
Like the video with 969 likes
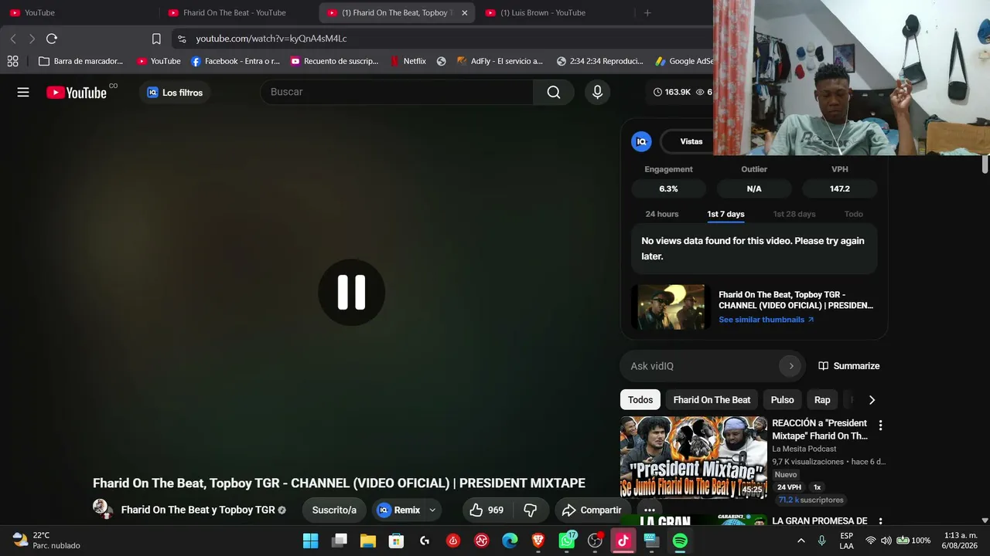(486, 510)
